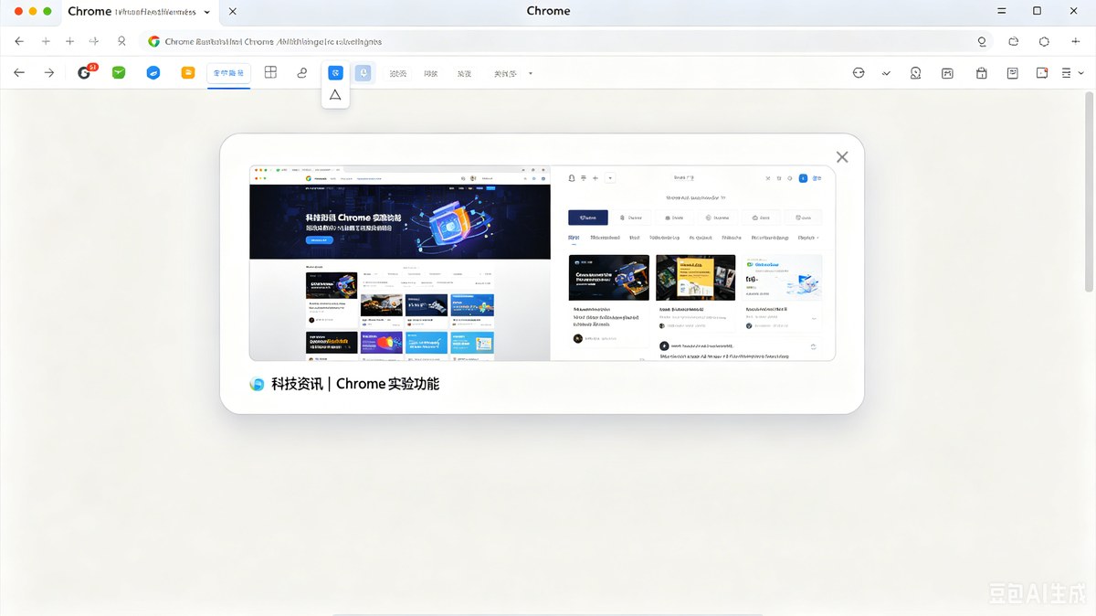Click the light blue clock icon
The width and height of the screenshot is (1096, 616).
(x=364, y=72)
